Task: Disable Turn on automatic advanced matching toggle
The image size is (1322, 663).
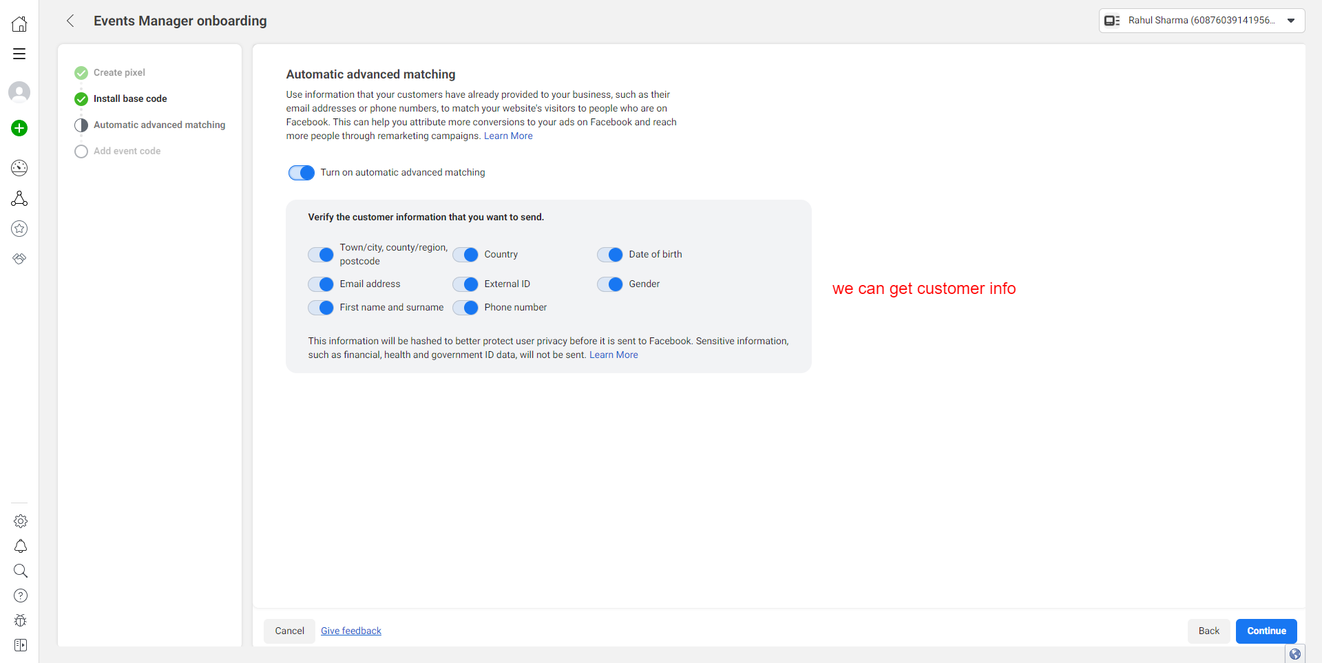Action: tap(302, 173)
